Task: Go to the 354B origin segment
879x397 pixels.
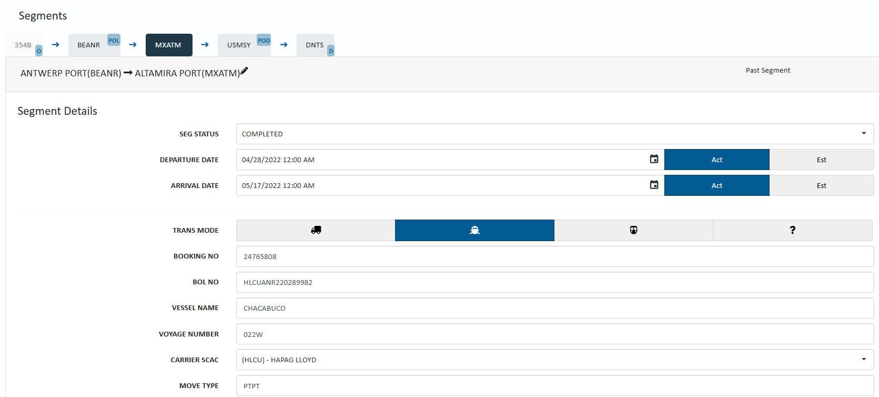Action: [x=23, y=45]
